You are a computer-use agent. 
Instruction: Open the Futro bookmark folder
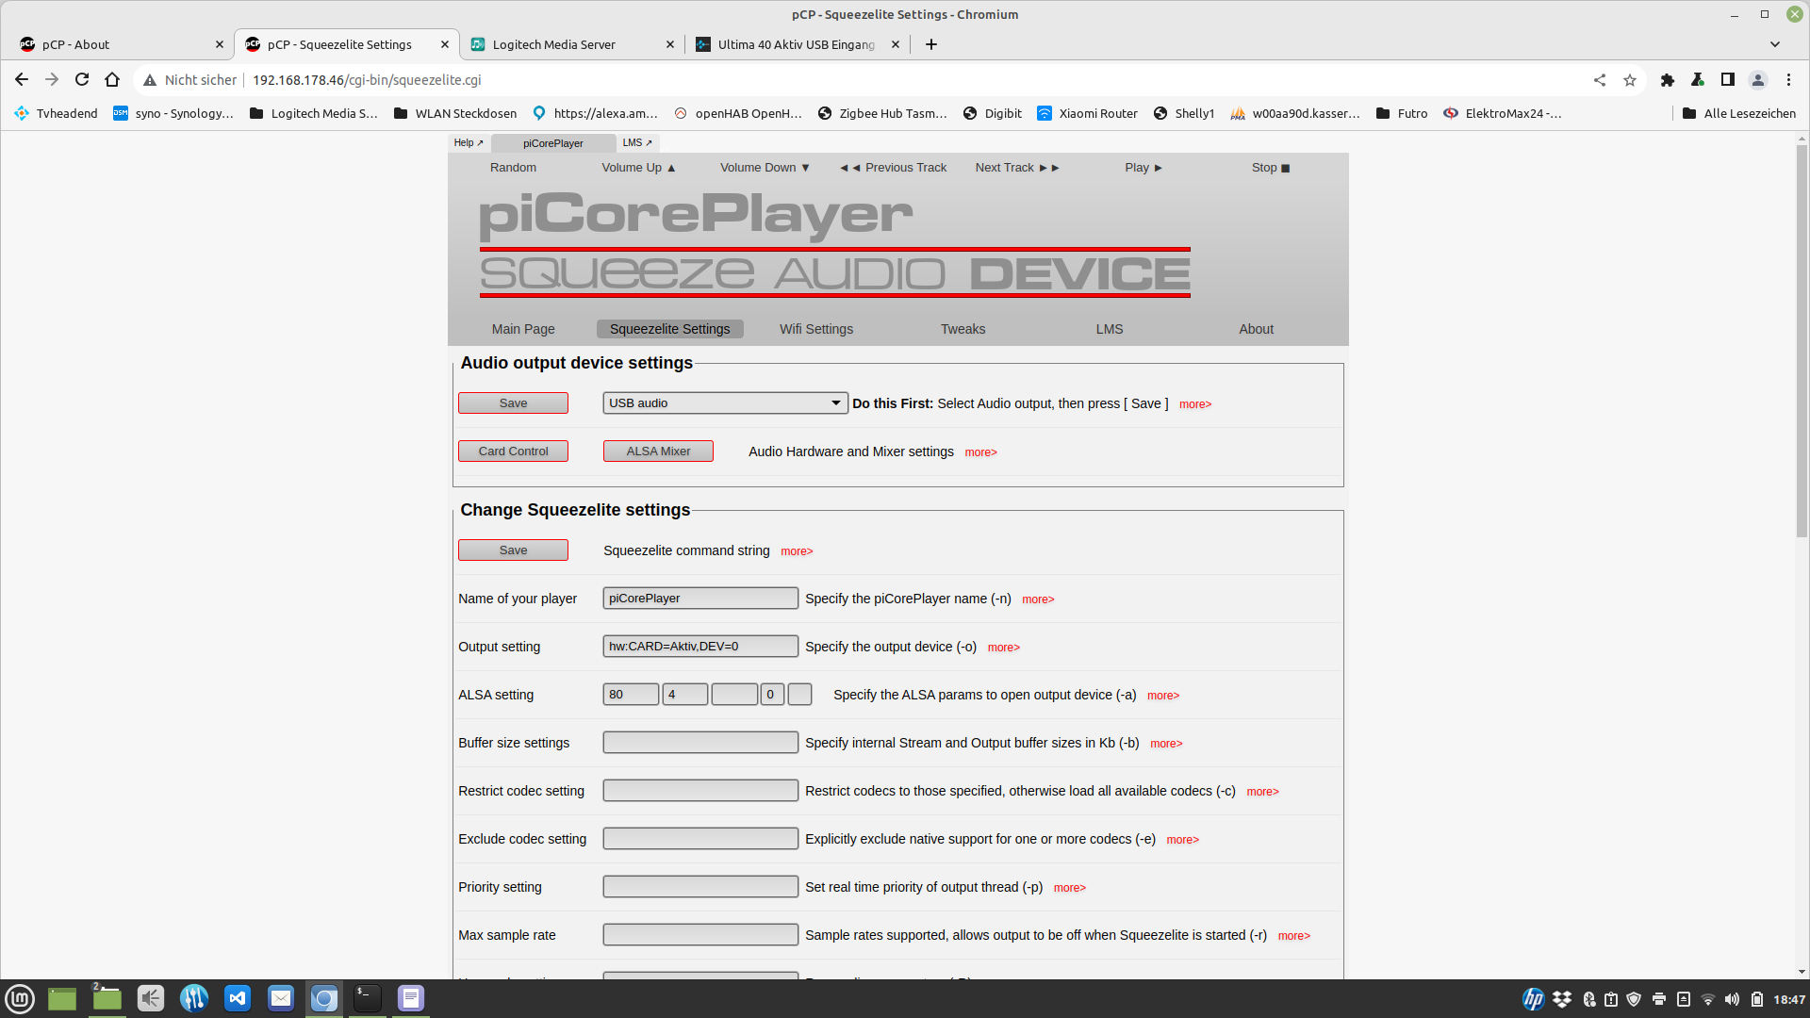(x=1402, y=113)
